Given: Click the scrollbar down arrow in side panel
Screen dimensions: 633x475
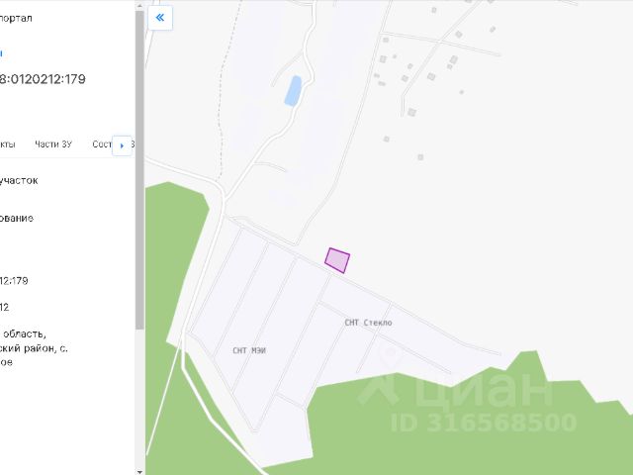Looking at the screenshot, I should point(139,471).
